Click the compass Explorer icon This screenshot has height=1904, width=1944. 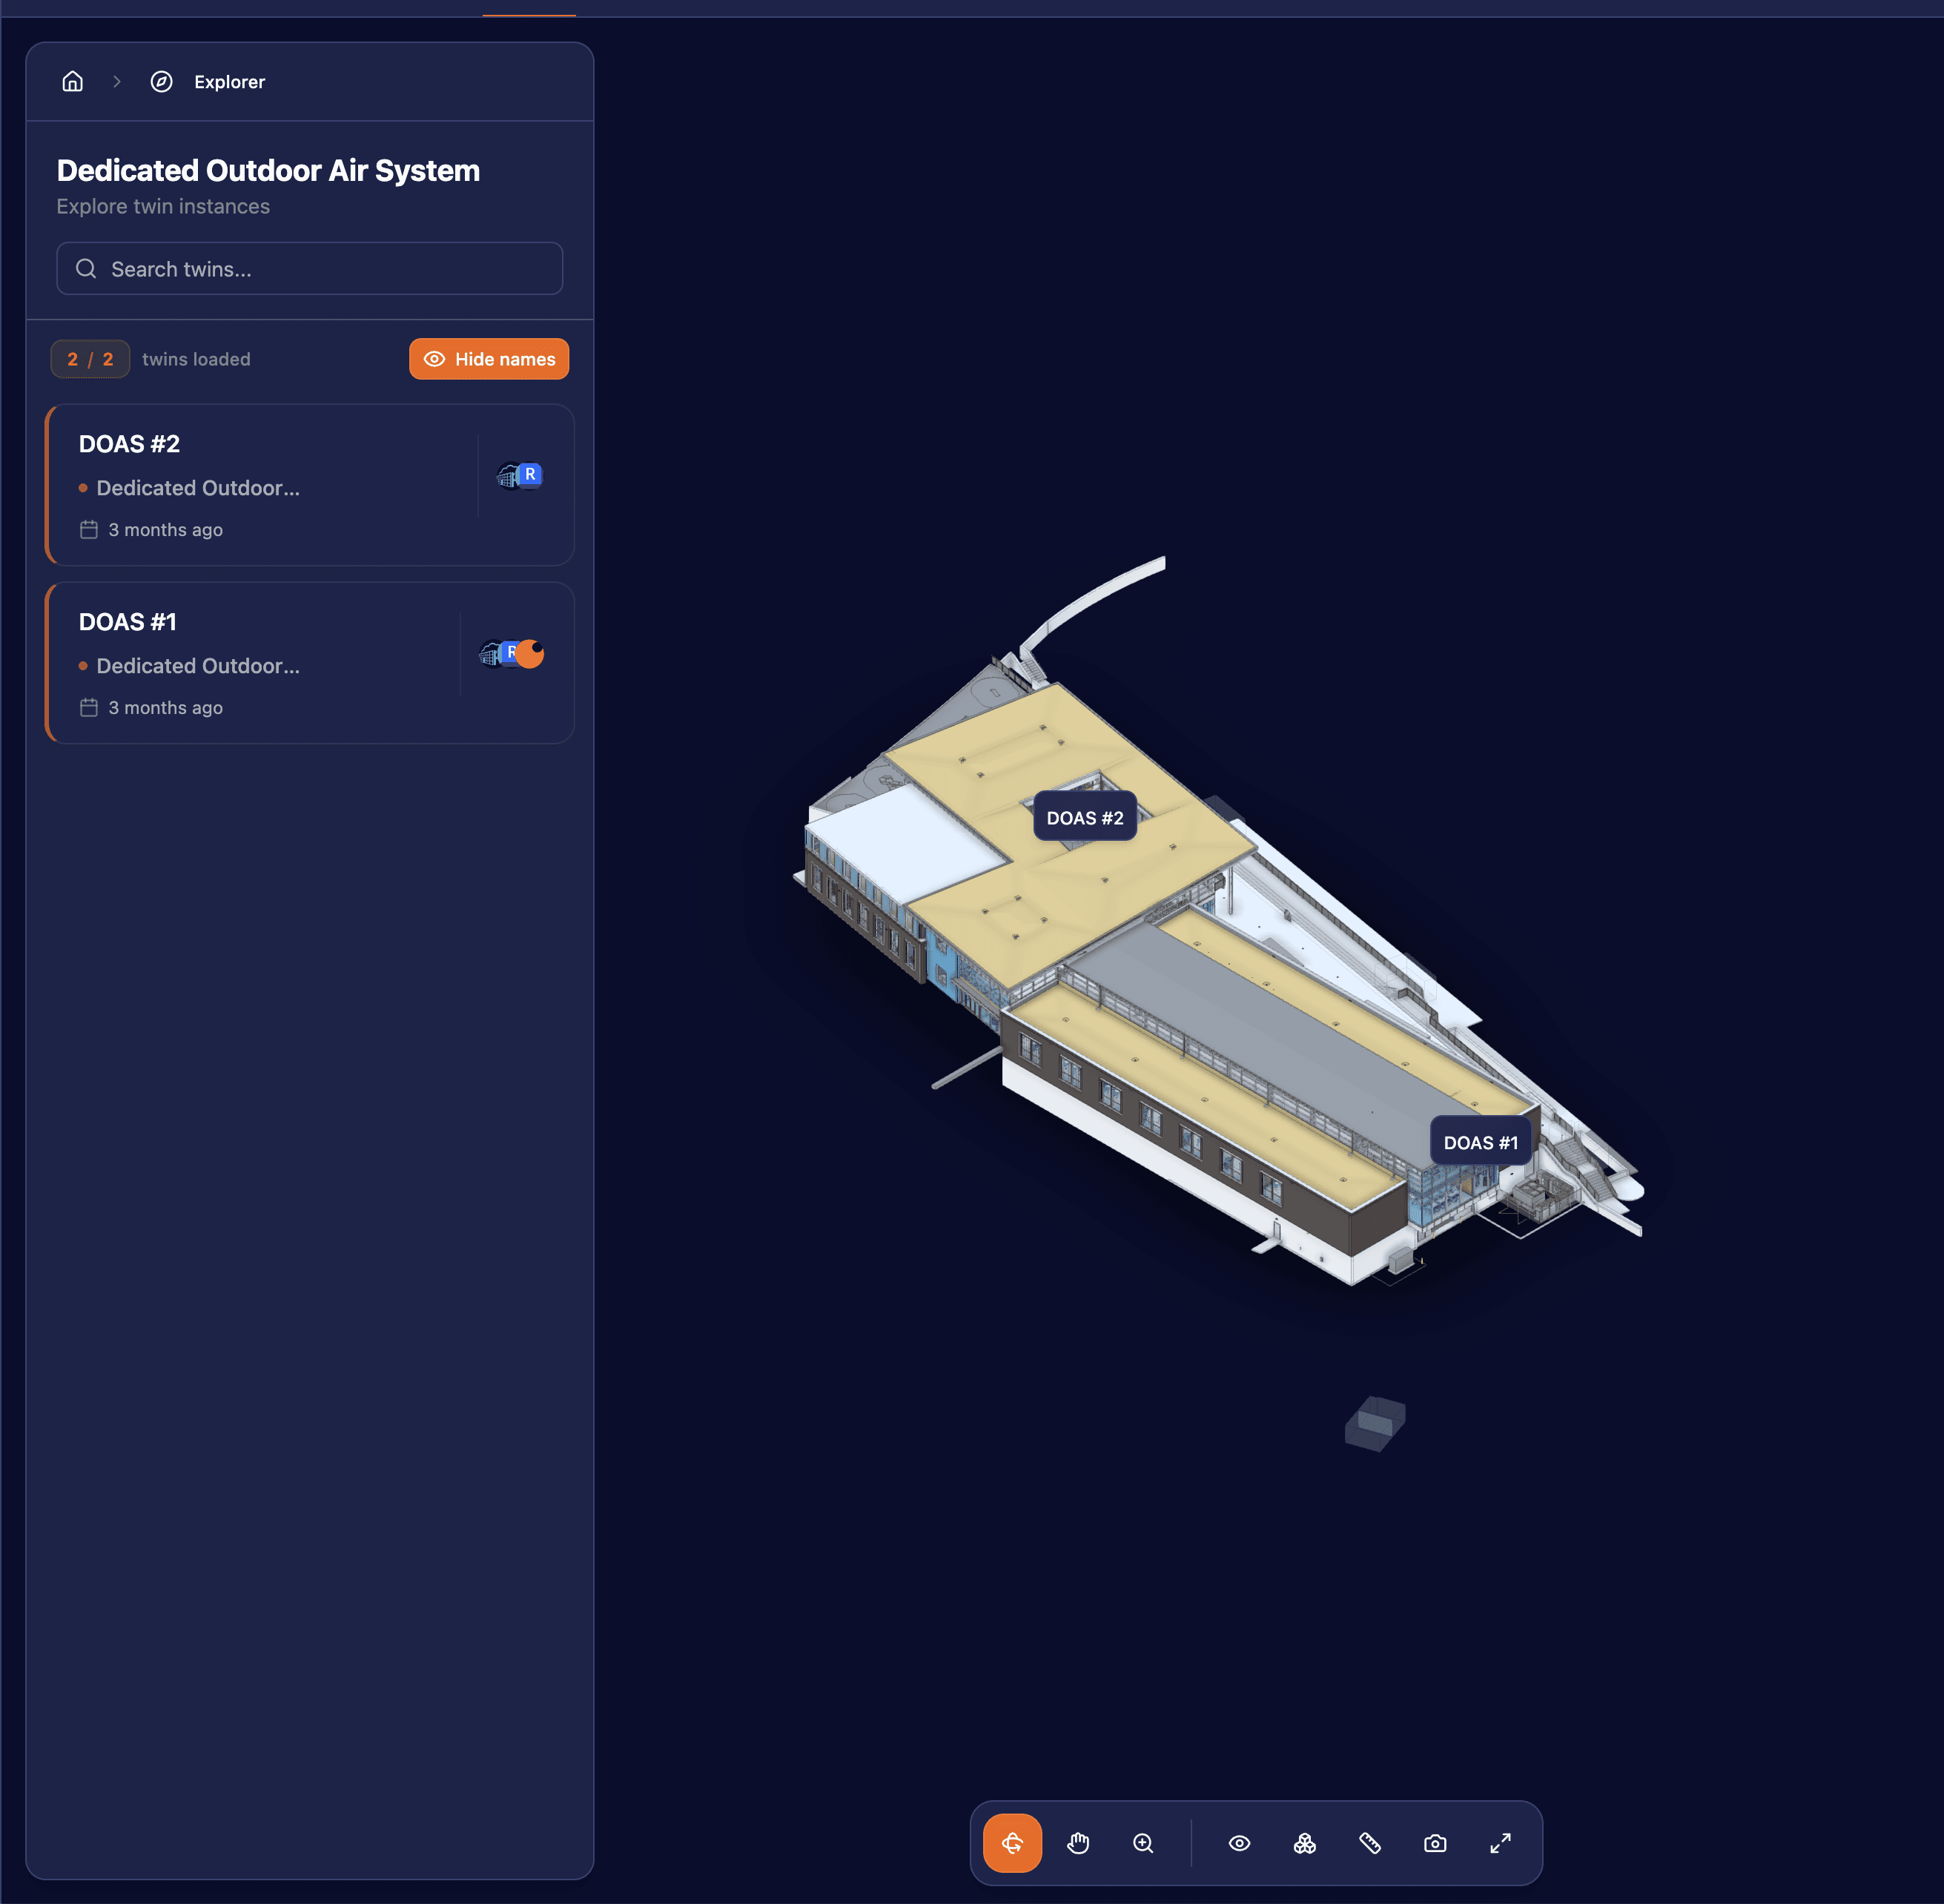[x=161, y=82]
